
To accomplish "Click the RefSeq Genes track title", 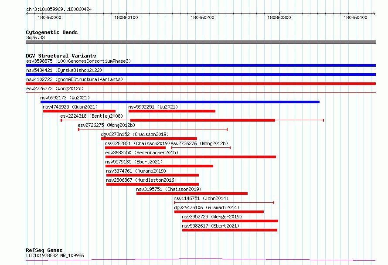I will tap(44, 250).
